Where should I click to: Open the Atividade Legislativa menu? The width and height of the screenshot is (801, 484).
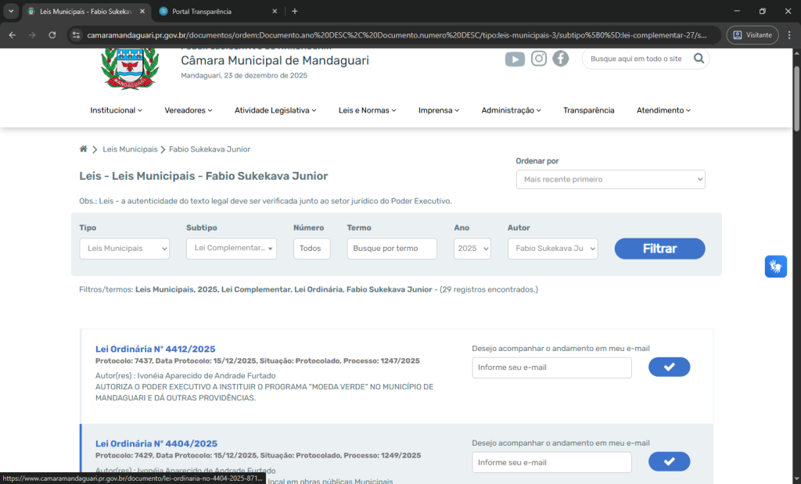click(275, 111)
